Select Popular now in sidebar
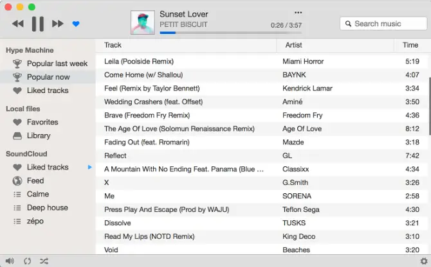This screenshot has height=267, width=431. (48, 77)
